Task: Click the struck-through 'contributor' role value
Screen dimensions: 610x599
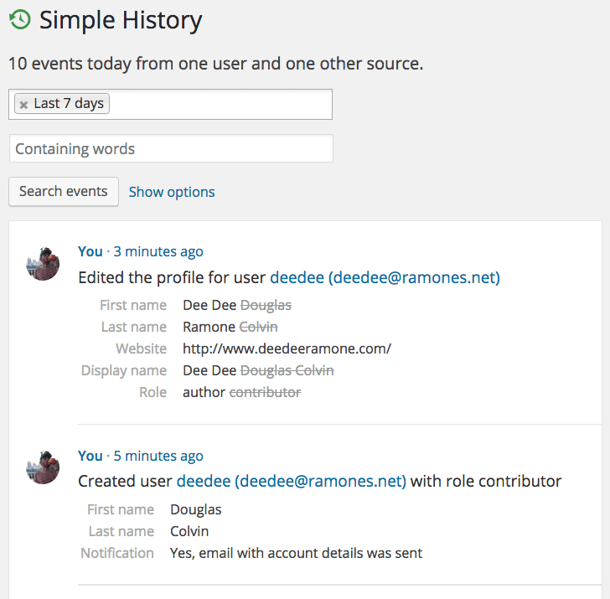Action: (x=265, y=392)
